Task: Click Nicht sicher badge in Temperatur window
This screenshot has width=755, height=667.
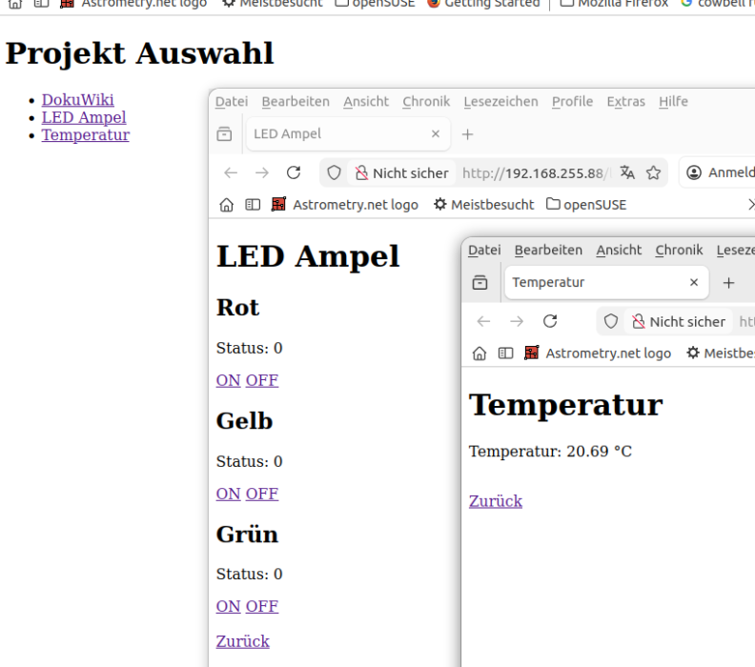Action: [679, 321]
